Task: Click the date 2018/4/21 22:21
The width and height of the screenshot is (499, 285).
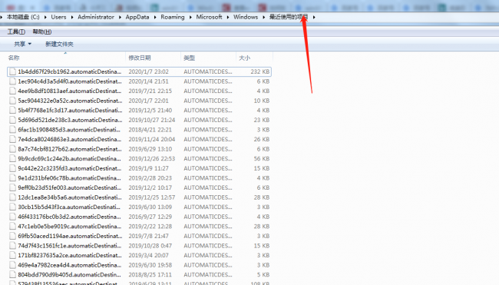Action: point(150,130)
